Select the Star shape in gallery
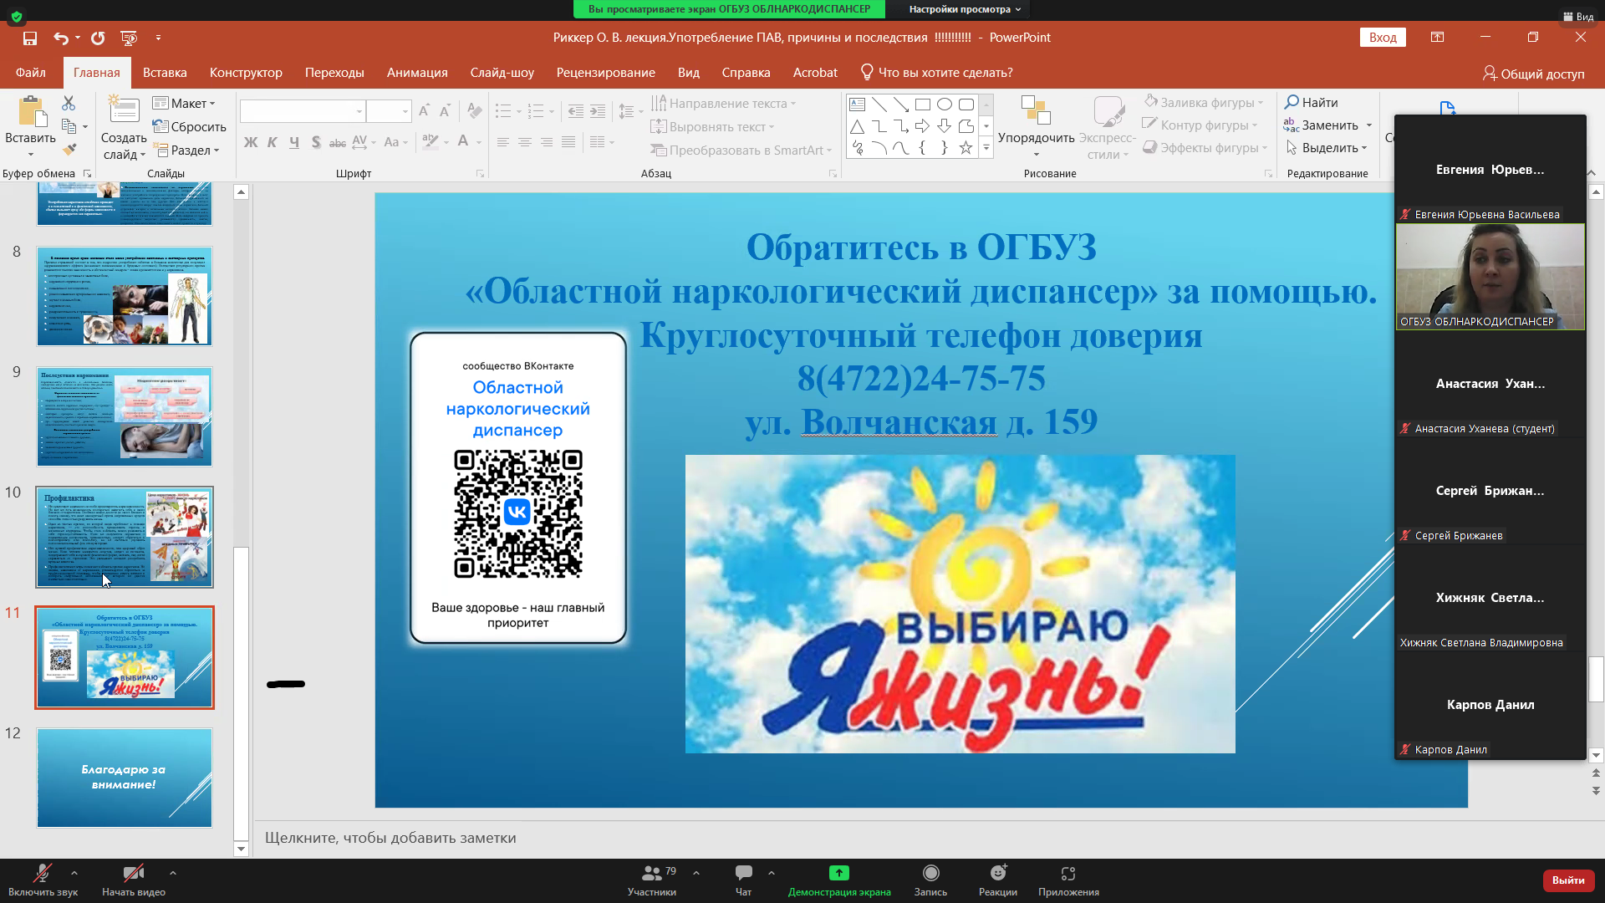1605x903 pixels. (x=966, y=148)
